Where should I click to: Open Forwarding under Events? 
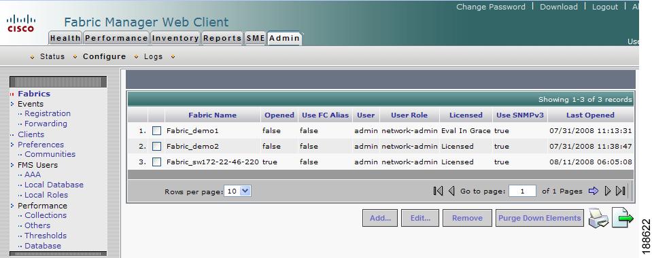[46, 124]
